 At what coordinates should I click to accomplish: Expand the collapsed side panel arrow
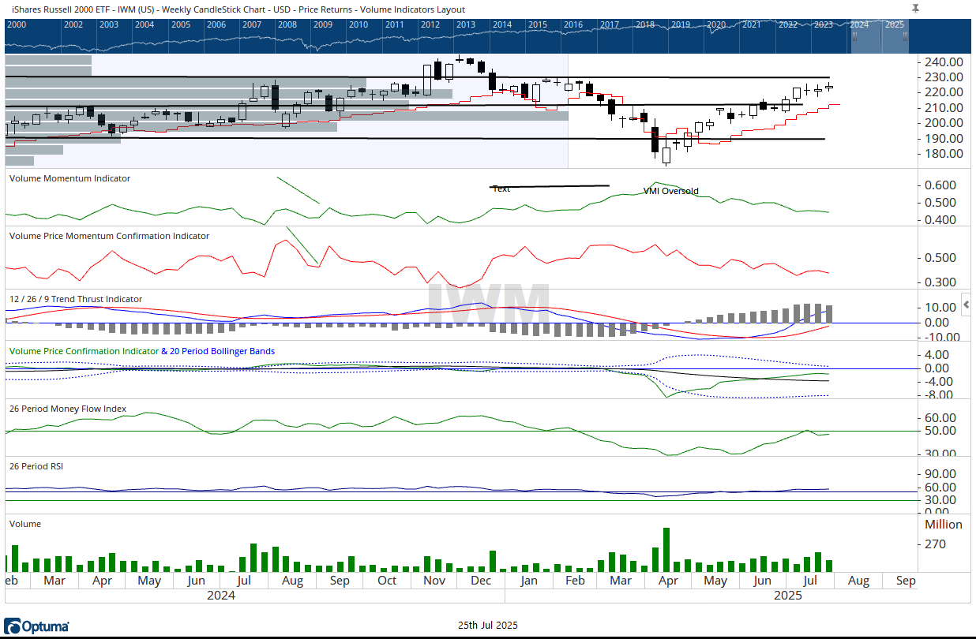point(966,305)
